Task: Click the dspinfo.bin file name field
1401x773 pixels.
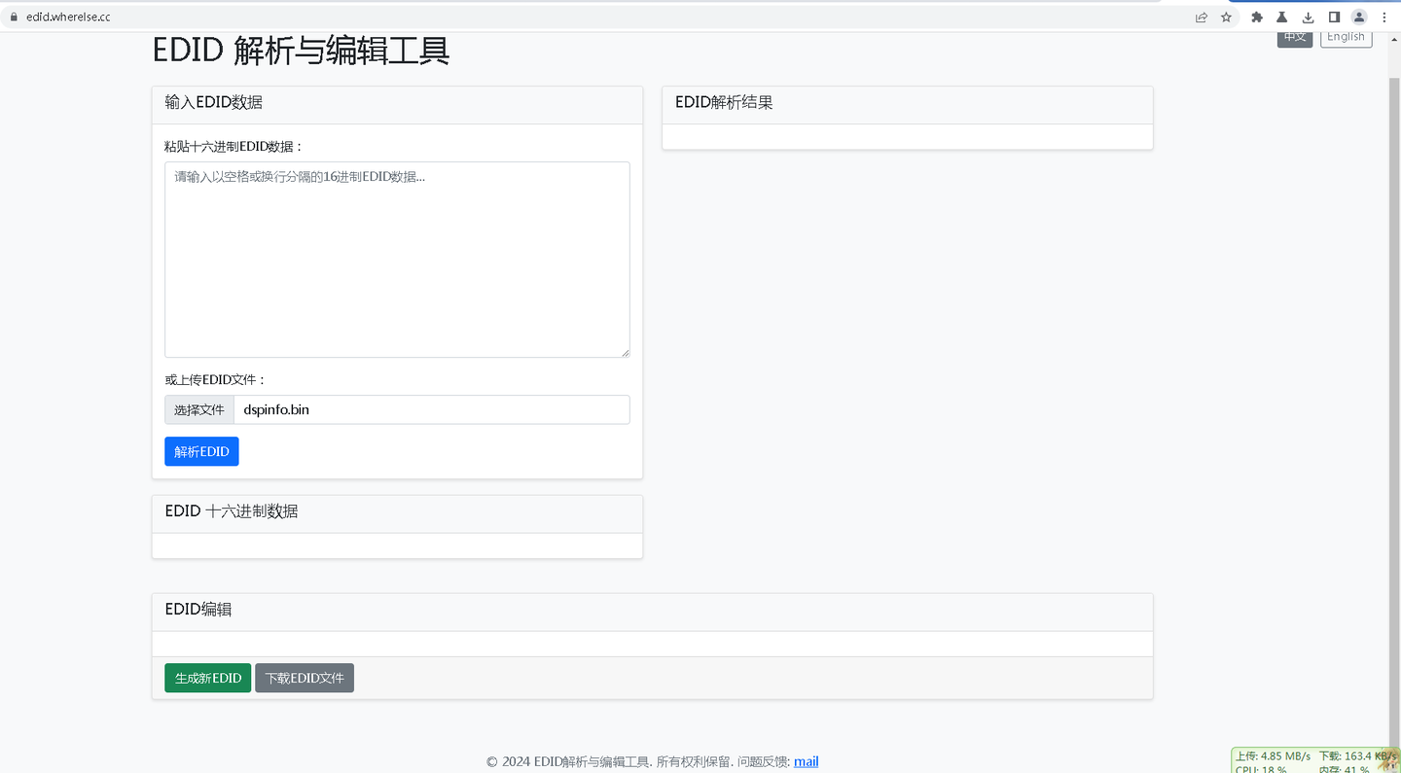Action: (x=432, y=409)
